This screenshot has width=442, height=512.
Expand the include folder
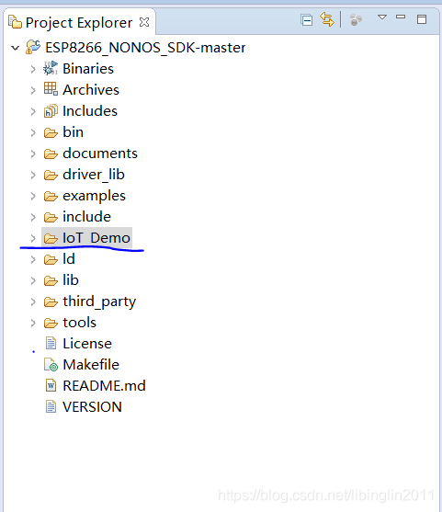[33, 217]
